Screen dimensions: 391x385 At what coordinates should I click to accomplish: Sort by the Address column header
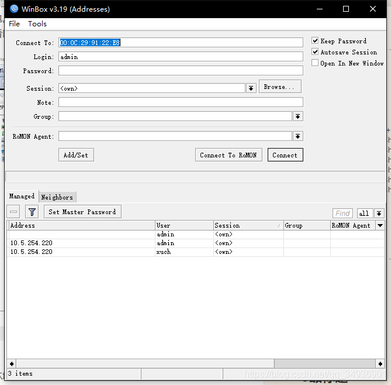pyautogui.click(x=82, y=225)
